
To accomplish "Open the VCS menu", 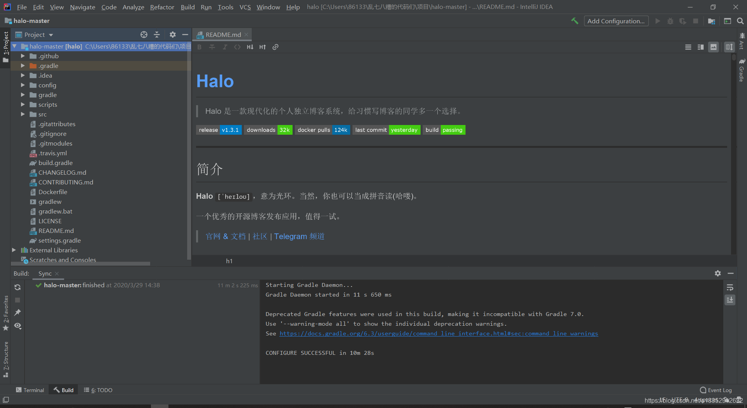I will 245,7.
